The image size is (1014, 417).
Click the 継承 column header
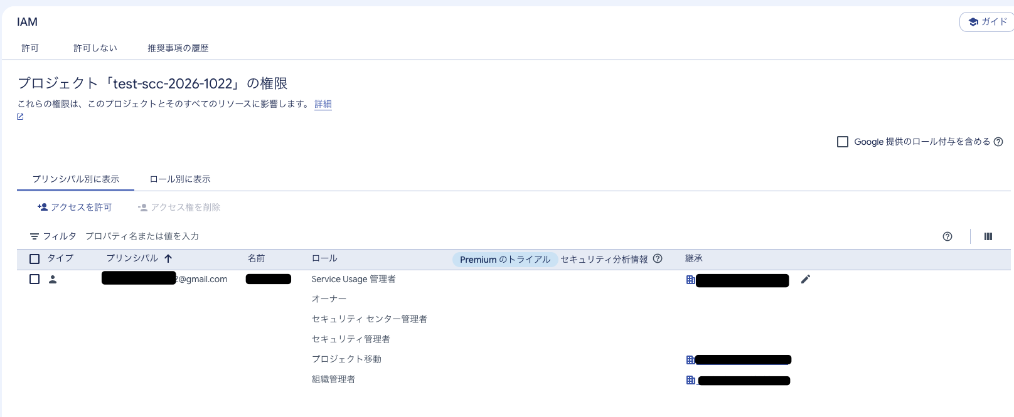pyautogui.click(x=694, y=258)
